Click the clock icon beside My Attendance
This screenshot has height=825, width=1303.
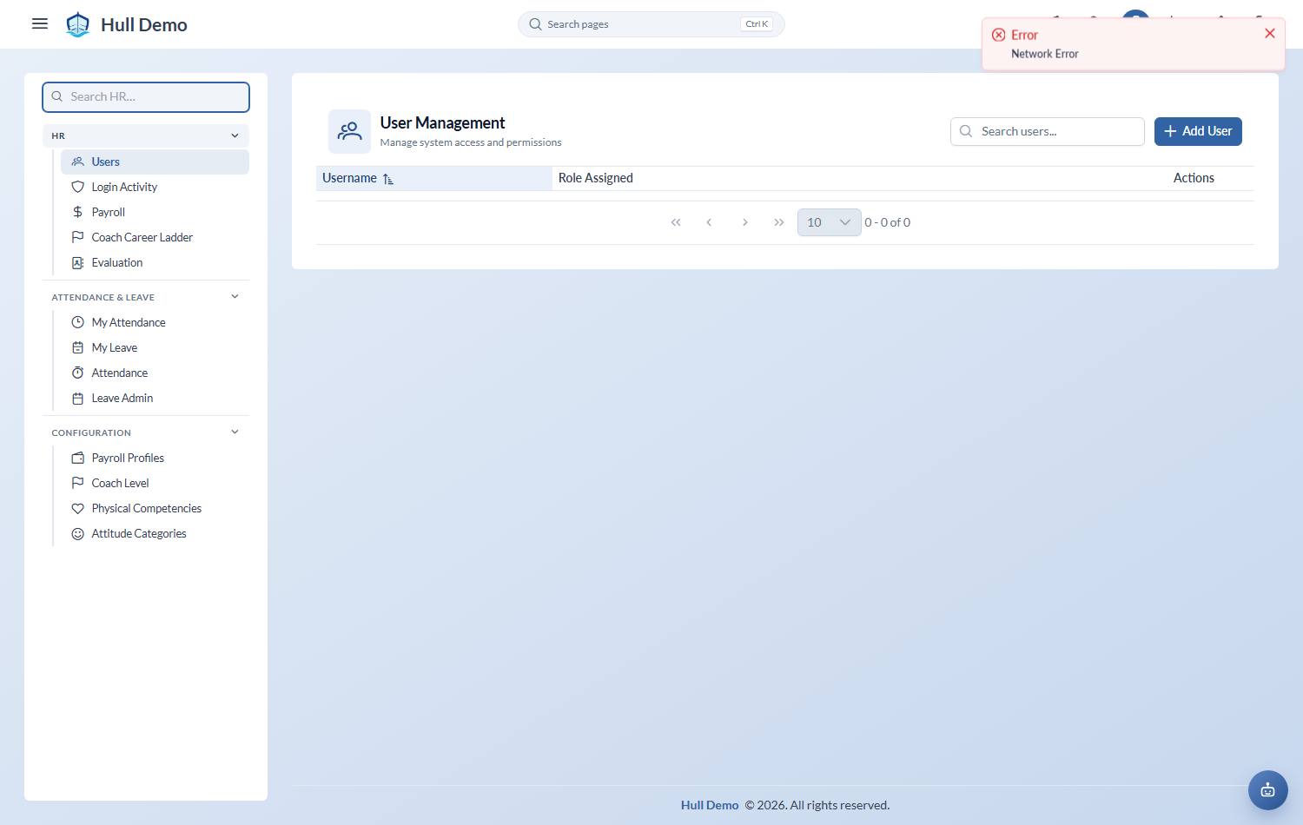coord(77,322)
